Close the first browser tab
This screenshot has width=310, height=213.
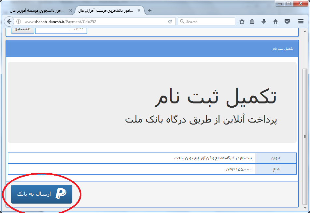(x=71, y=10)
